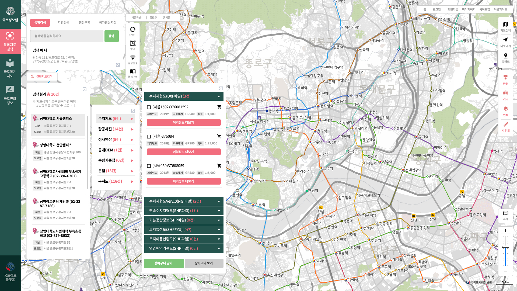
Task: Open the 항공사진 (14건) category
Action: point(116,129)
